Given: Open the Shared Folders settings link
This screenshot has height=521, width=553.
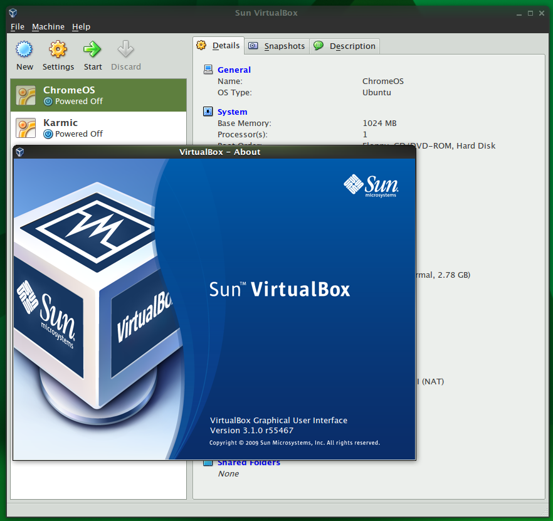Looking at the screenshot, I should click(249, 463).
